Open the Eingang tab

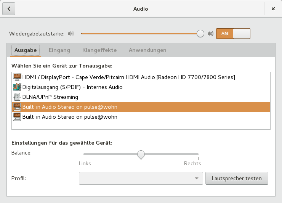59,50
